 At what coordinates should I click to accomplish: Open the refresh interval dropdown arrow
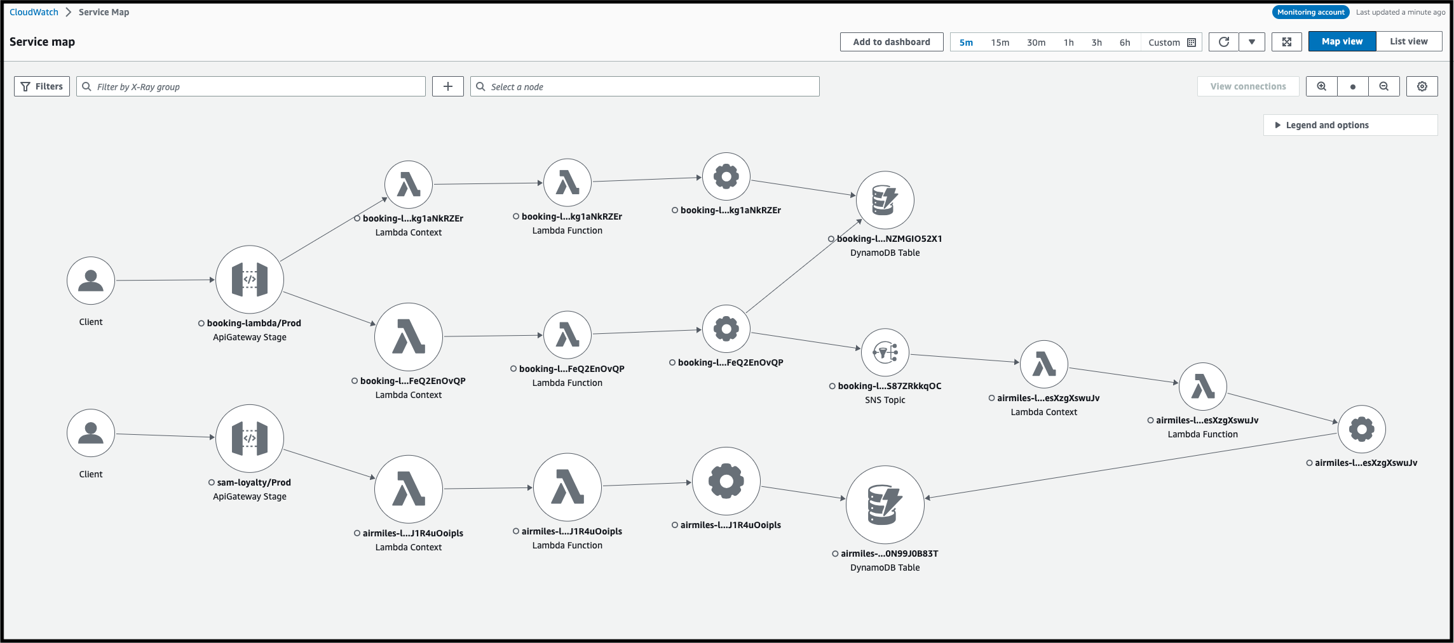pyautogui.click(x=1252, y=42)
